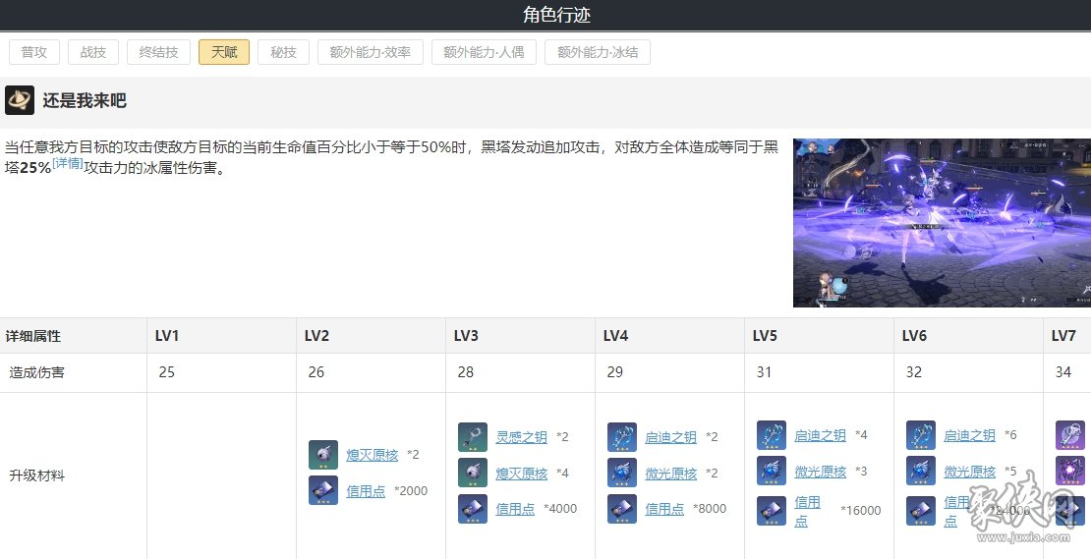Click the 信用点 icon beside *2000

[323, 490]
